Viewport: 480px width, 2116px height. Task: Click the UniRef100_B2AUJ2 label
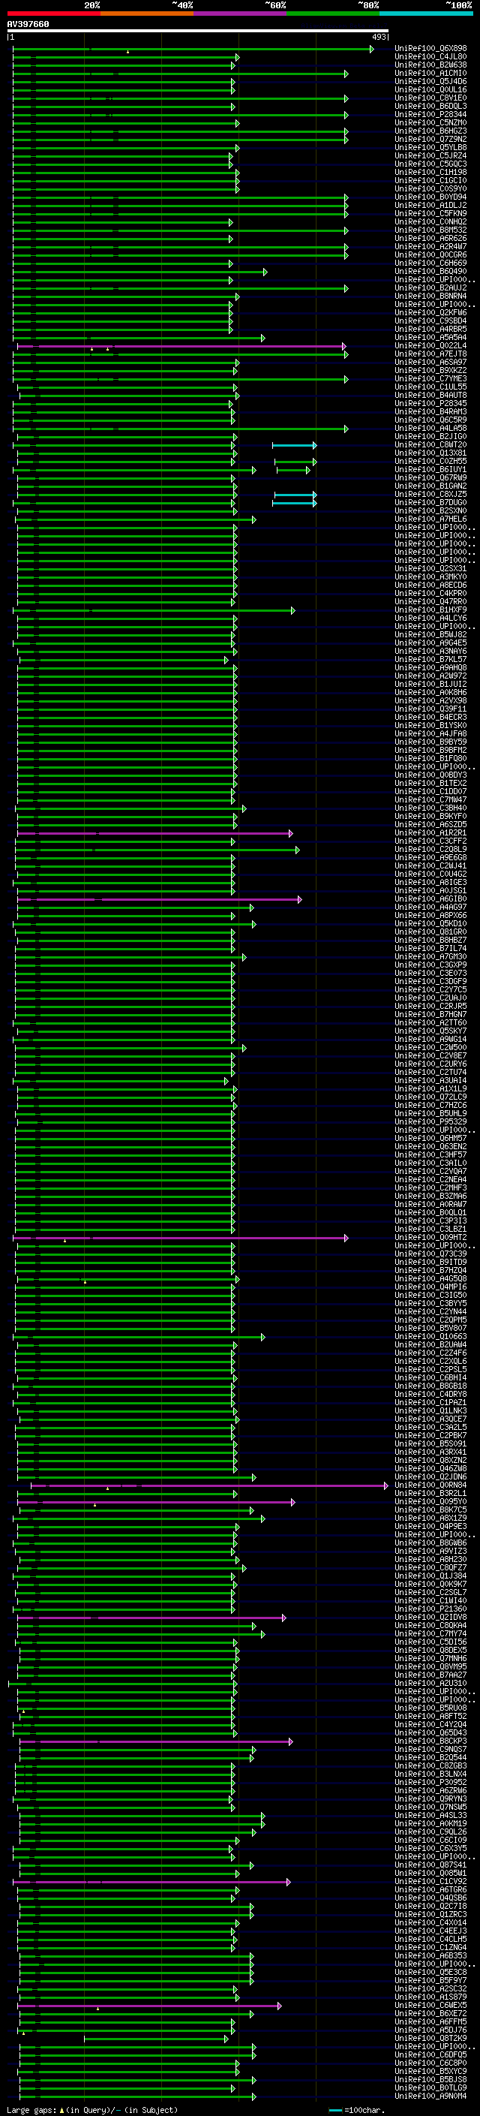point(430,287)
